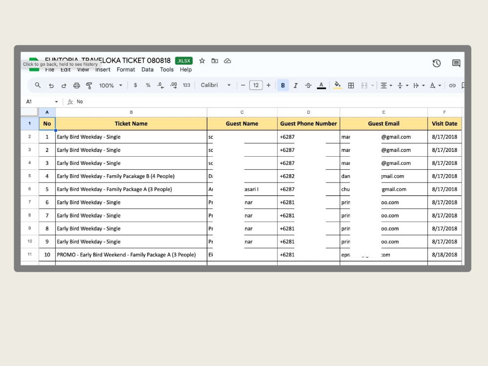Open the fill color picker
488x366 pixels.
(337, 85)
